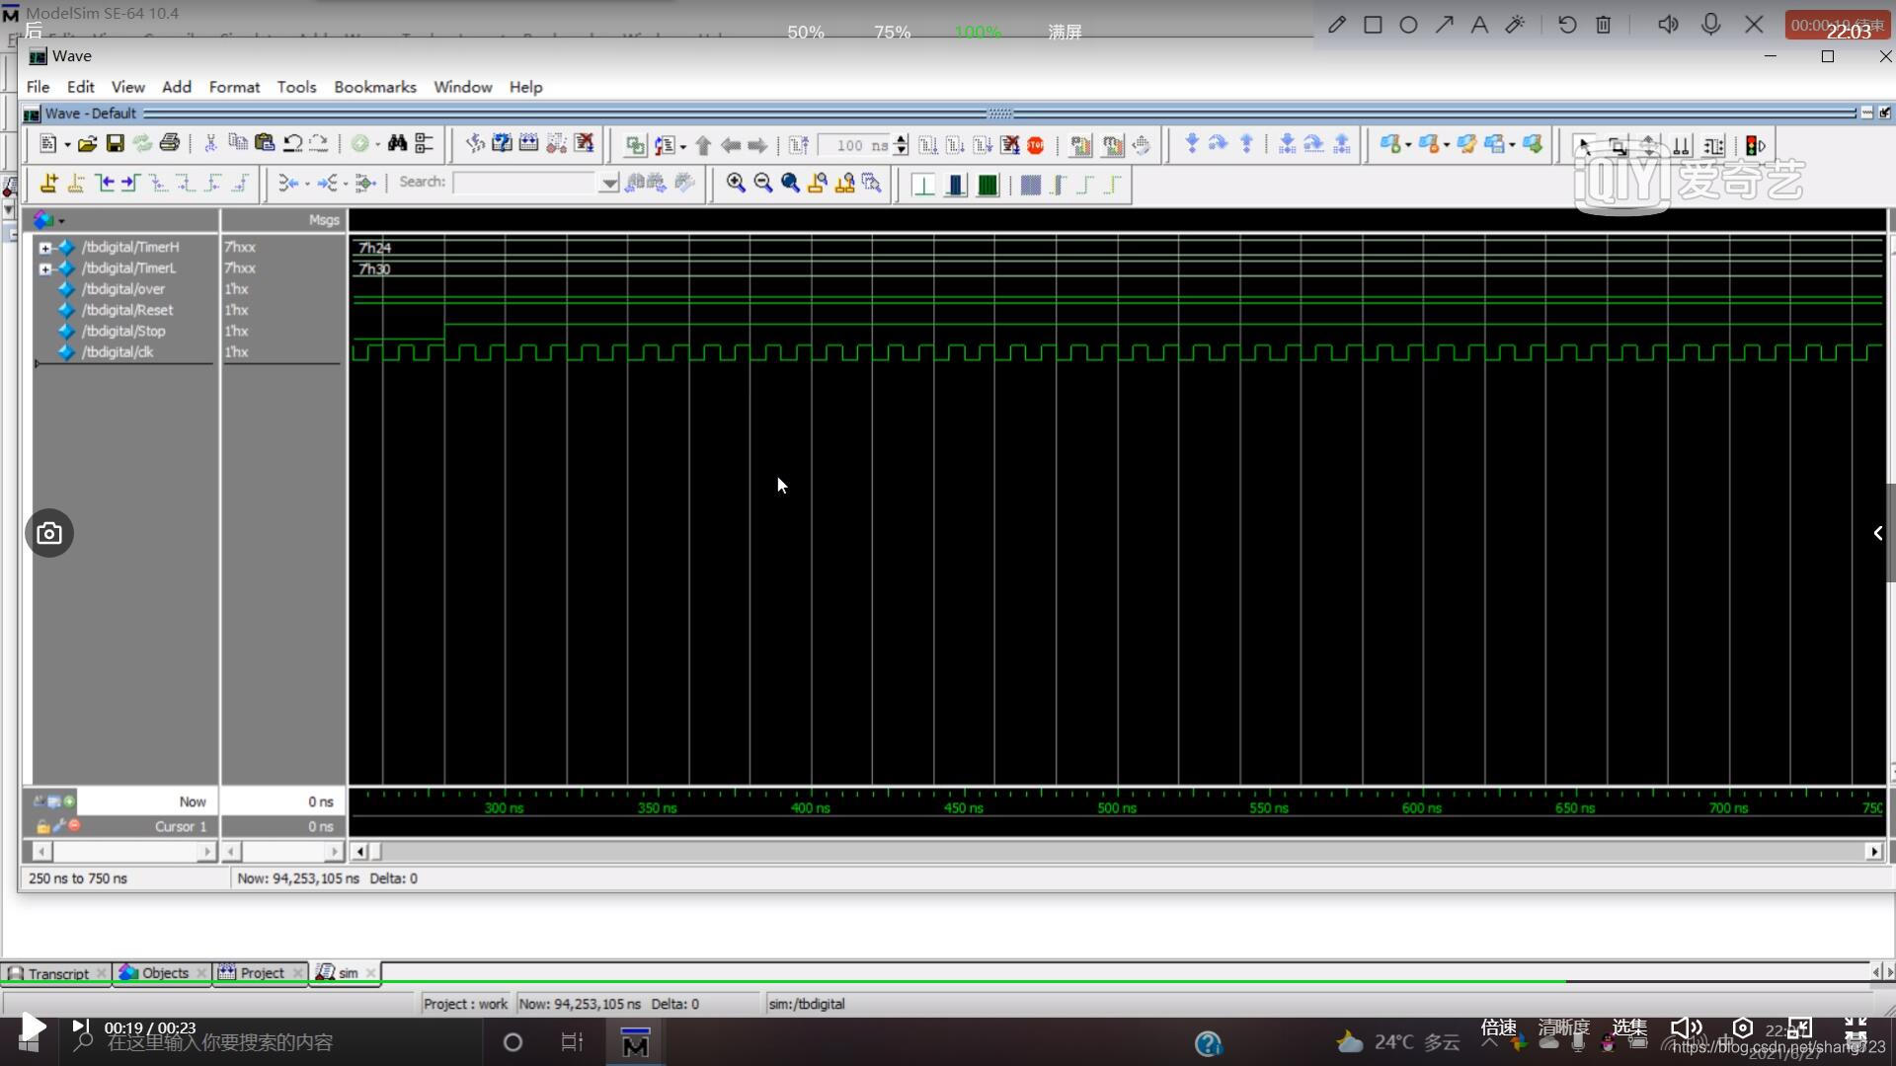Screen dimensions: 1896x1066
Task: Take a snapshot with camera button
Action: (x=49, y=533)
